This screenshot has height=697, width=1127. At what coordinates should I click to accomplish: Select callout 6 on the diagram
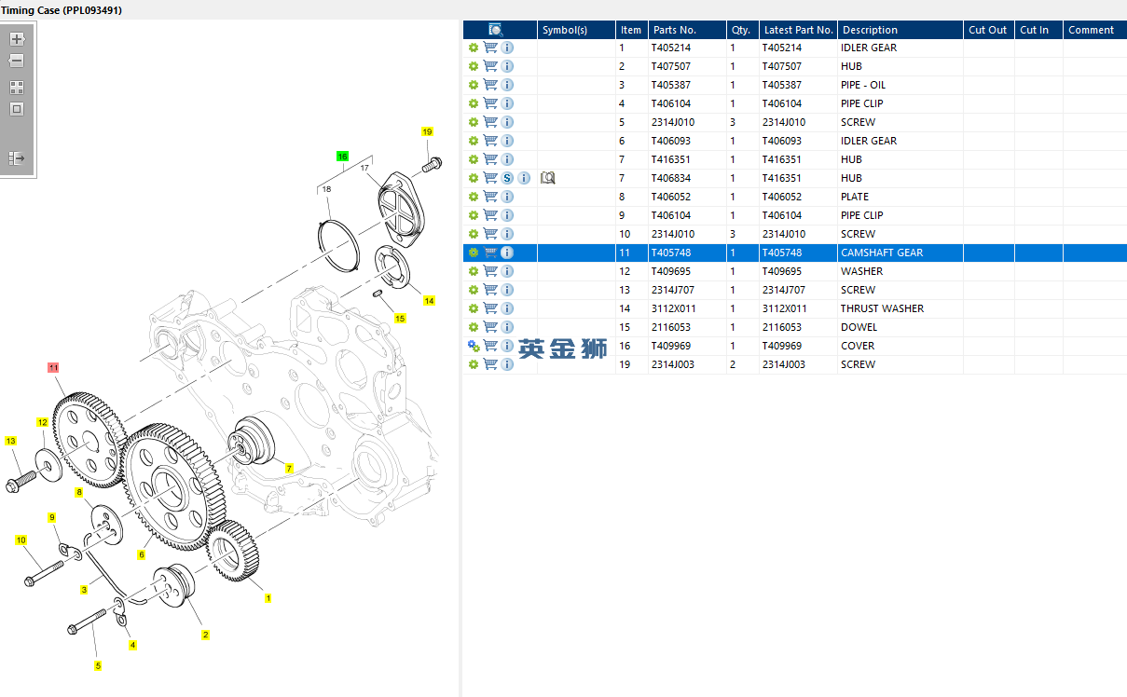(x=142, y=554)
